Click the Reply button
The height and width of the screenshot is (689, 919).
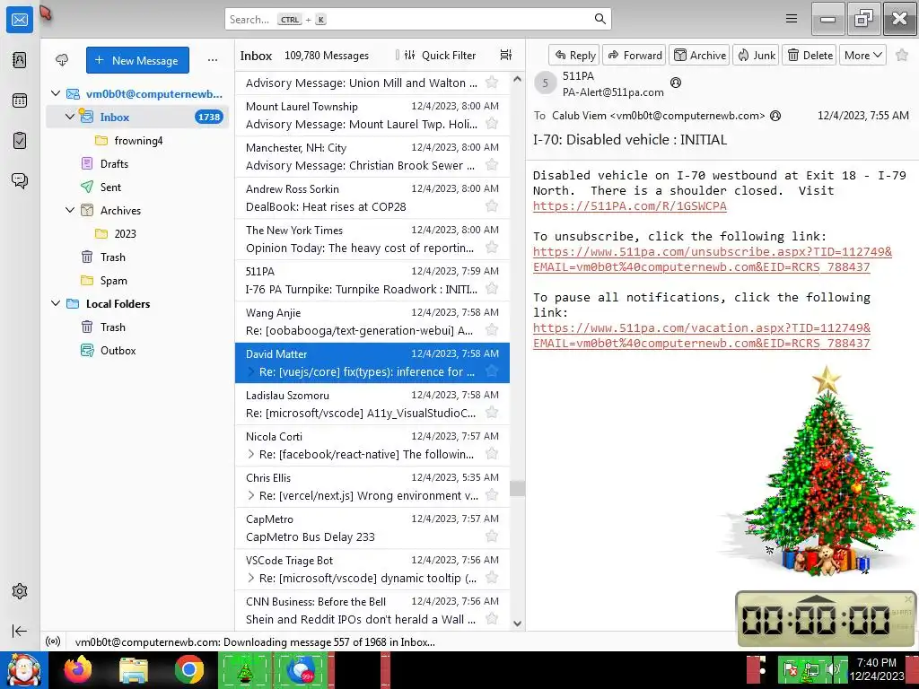click(574, 55)
